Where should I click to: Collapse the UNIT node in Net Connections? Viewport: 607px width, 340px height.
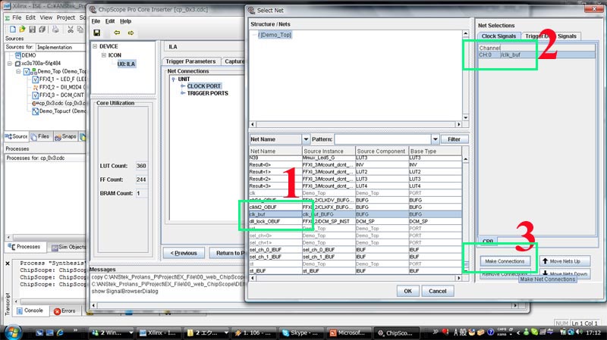pos(174,80)
